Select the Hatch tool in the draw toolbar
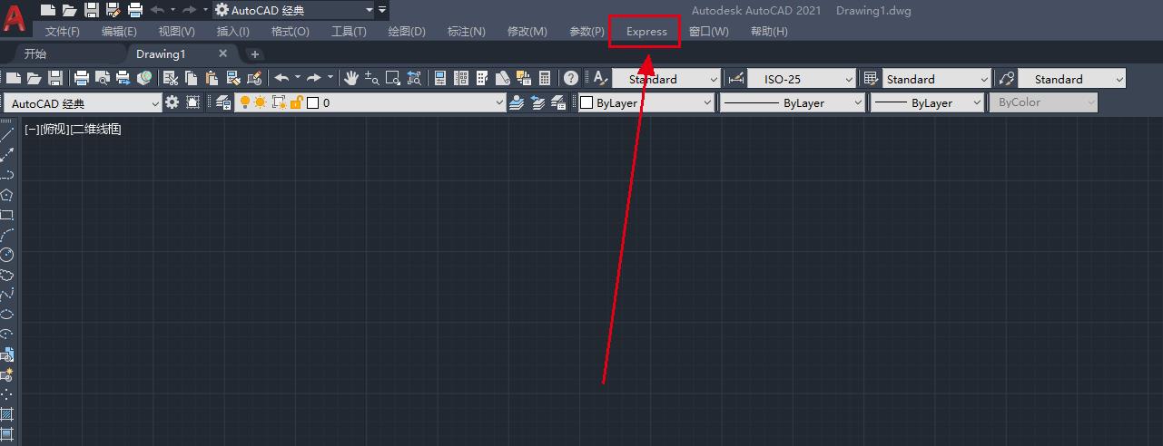The image size is (1163, 446). pos(6,414)
